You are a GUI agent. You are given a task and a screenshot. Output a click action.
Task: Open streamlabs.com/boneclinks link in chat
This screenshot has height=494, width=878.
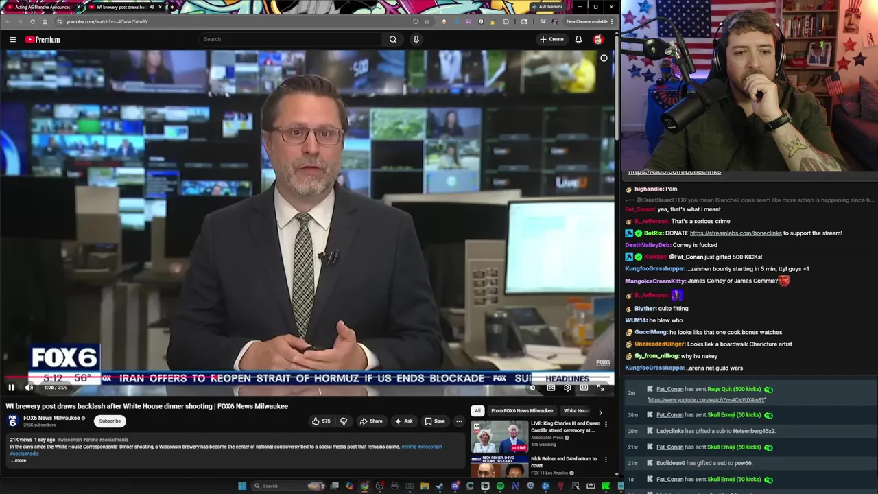coord(735,233)
